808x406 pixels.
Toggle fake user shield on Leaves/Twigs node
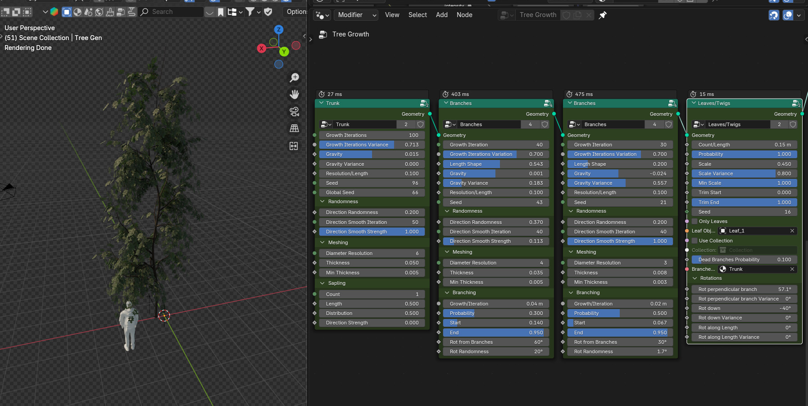793,124
